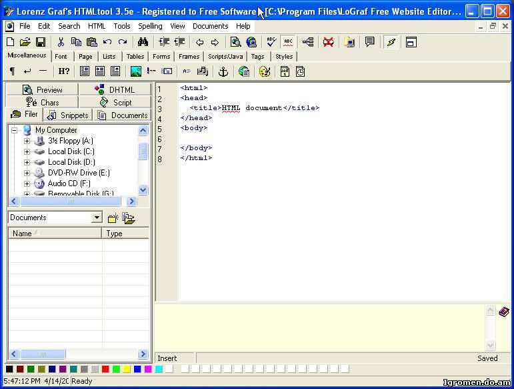The image size is (514, 389).
Task: Toggle the lightning bolt button
Action: (x=391, y=42)
